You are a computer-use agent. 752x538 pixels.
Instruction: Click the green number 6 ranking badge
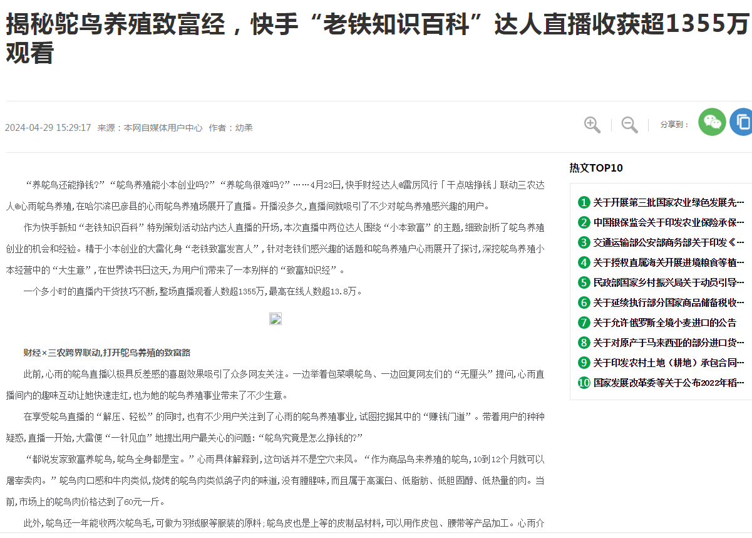(584, 303)
